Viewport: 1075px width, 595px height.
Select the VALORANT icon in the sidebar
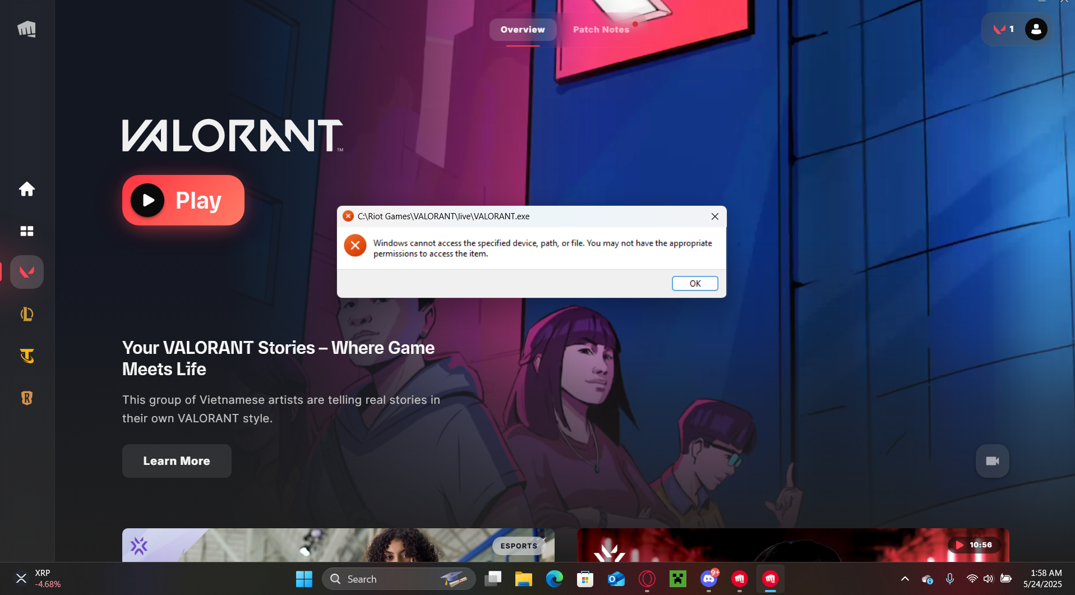(x=27, y=272)
